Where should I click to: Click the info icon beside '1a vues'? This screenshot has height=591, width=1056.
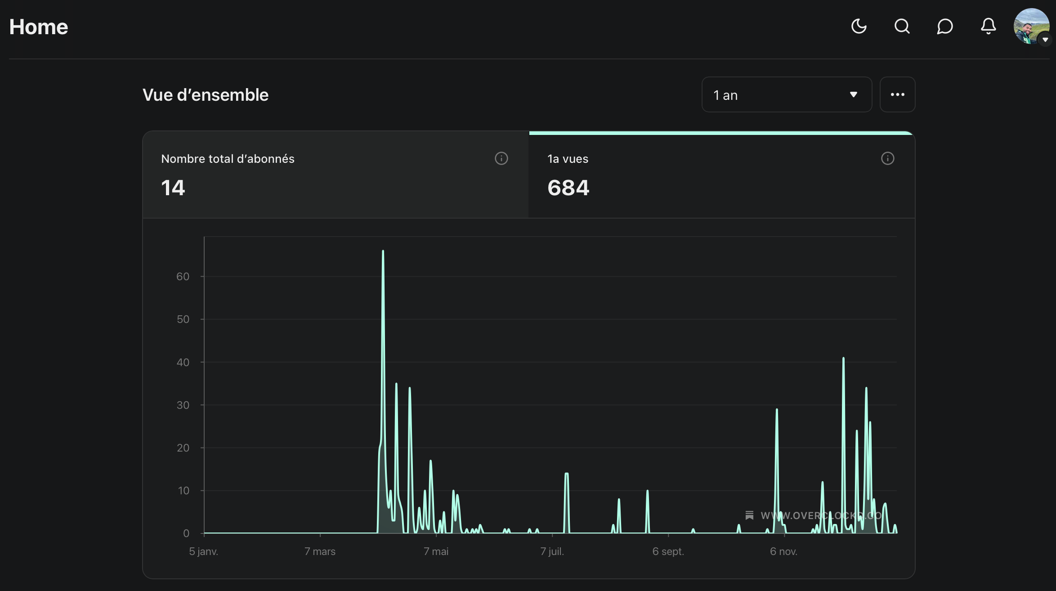pyautogui.click(x=887, y=158)
